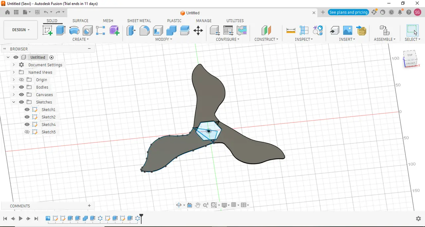Select the Zoom magnifier tool
Image resolution: width=425 pixels, height=227 pixels.
[206, 205]
